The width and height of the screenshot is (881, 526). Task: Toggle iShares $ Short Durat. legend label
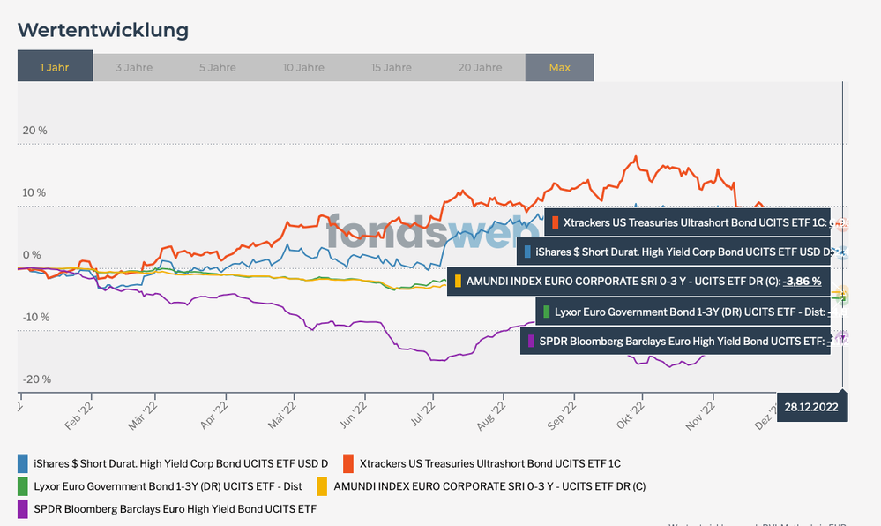181,463
